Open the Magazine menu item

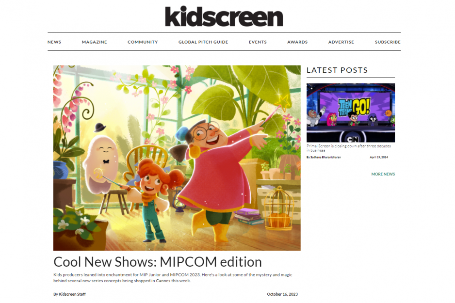click(94, 42)
